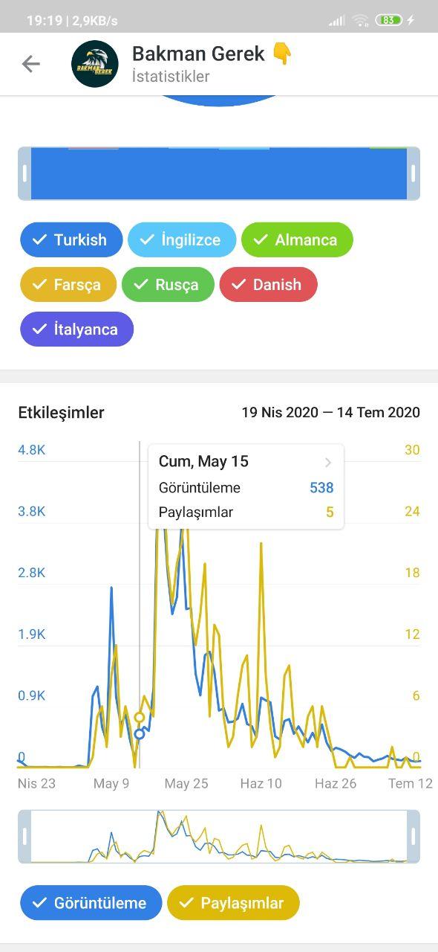Screen dimensions: 438x952
Task: Click the right handle of interactions range slider
Action: (x=414, y=837)
